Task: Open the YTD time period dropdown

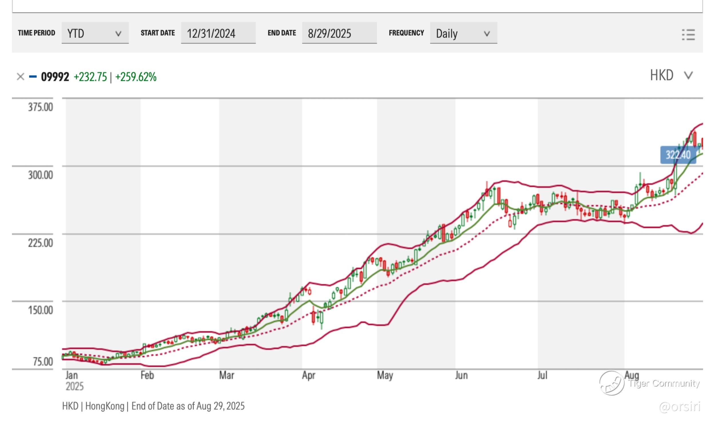Action: pyautogui.click(x=95, y=33)
